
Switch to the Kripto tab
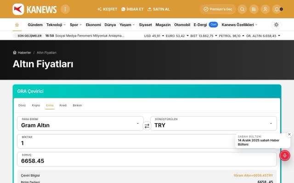pos(36,105)
